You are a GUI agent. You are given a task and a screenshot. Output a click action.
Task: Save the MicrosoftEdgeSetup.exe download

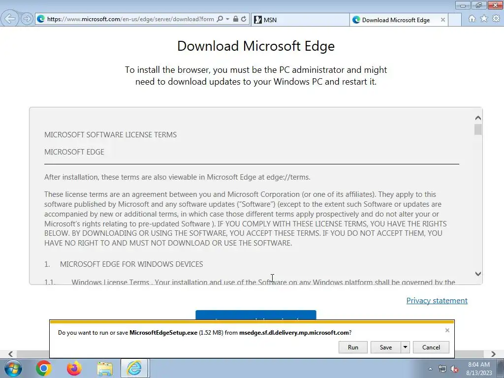(x=386, y=347)
